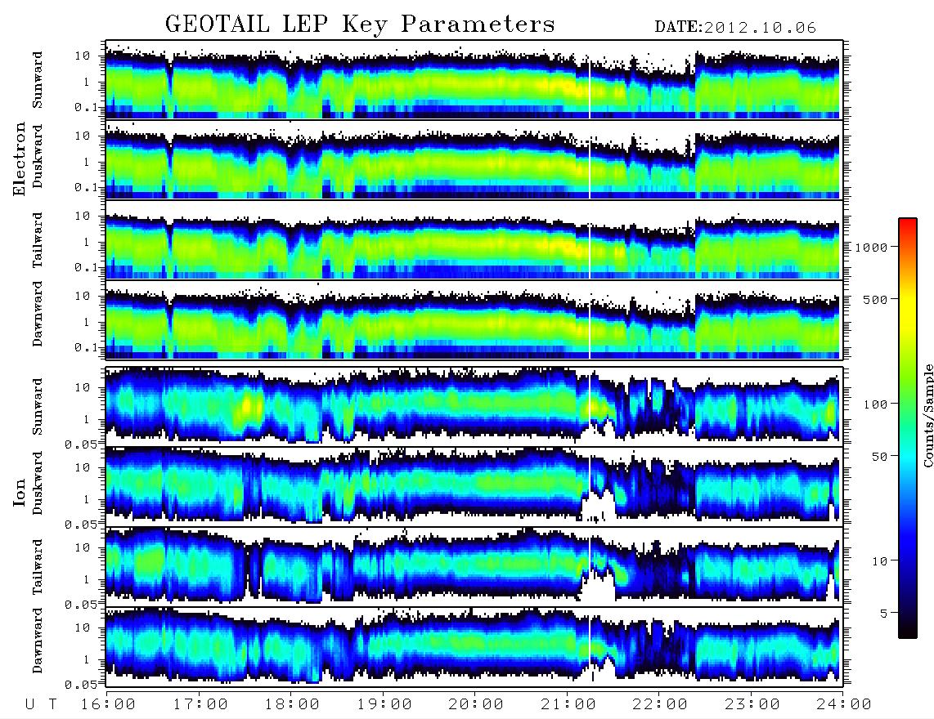Click the U T axis label
The width and height of the screenshot is (934, 719).
click(x=42, y=704)
